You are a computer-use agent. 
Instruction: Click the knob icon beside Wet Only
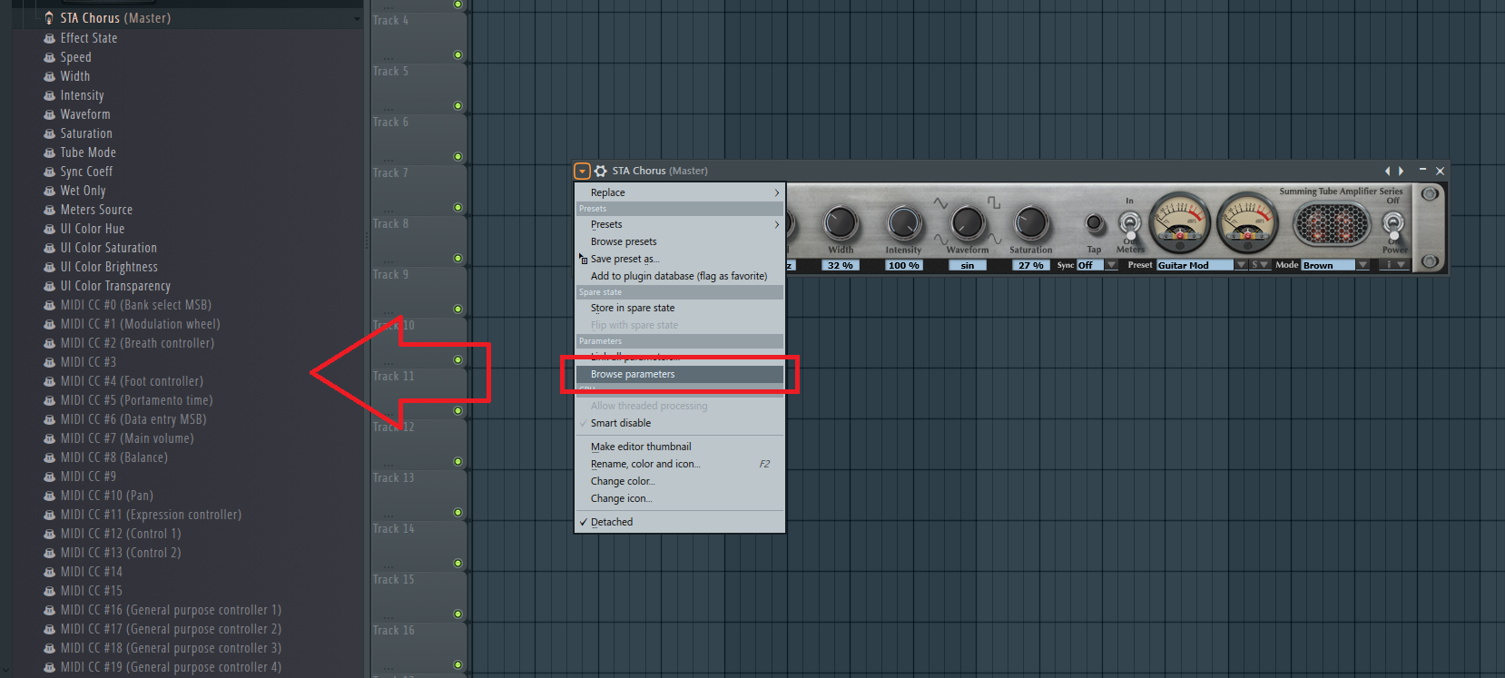coord(49,191)
